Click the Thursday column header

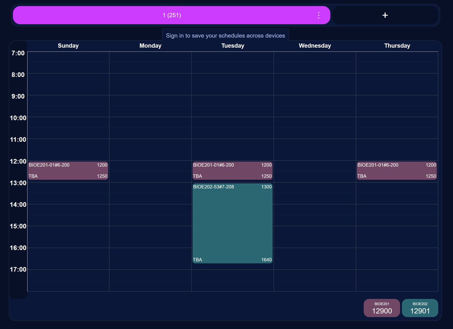[397, 46]
